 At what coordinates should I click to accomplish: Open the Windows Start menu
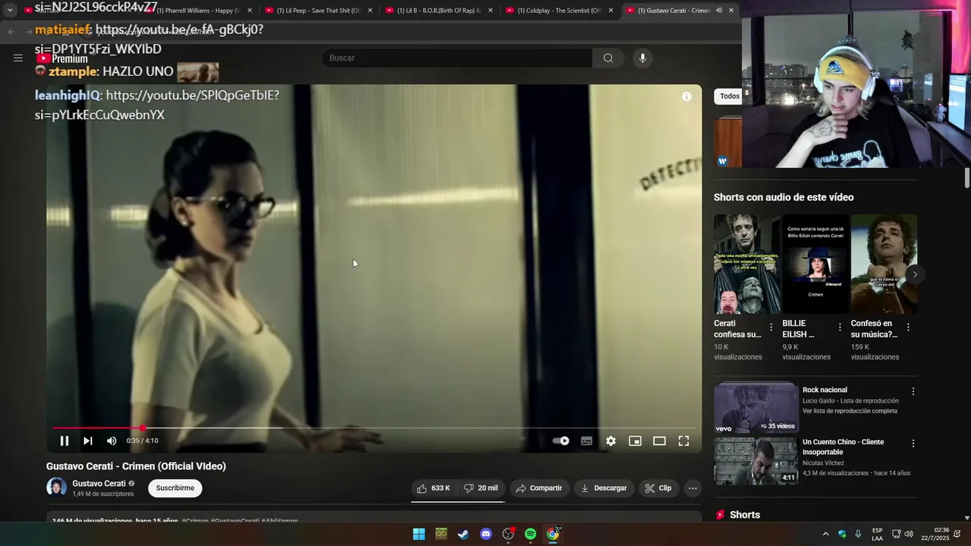click(x=419, y=534)
